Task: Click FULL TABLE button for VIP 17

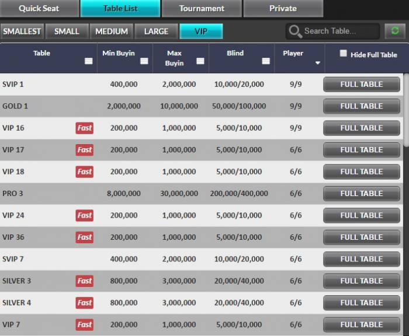Action: point(362,150)
